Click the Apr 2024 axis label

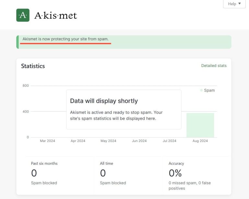pyautogui.click(x=78, y=141)
